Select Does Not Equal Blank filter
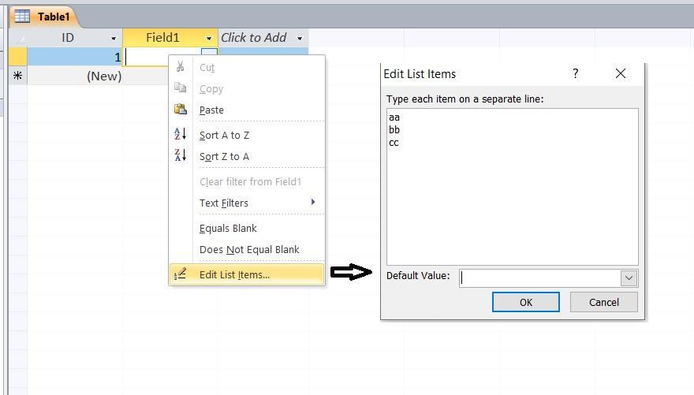Image resolution: width=694 pixels, height=395 pixels. click(x=249, y=249)
